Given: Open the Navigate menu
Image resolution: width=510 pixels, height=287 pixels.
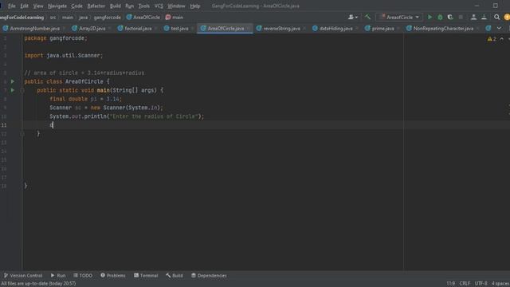Looking at the screenshot, I should point(57,6).
